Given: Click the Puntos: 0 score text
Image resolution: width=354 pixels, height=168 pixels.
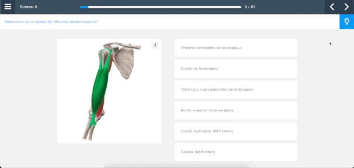Looking at the screenshot, I should click(29, 7).
